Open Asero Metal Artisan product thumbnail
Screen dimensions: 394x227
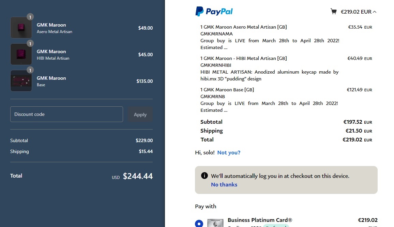point(21,27)
